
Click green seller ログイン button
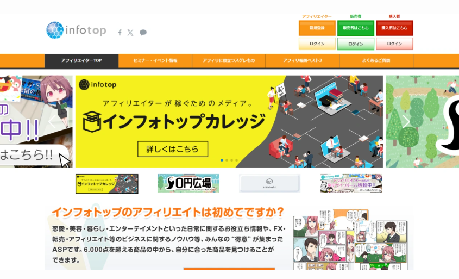tap(356, 44)
